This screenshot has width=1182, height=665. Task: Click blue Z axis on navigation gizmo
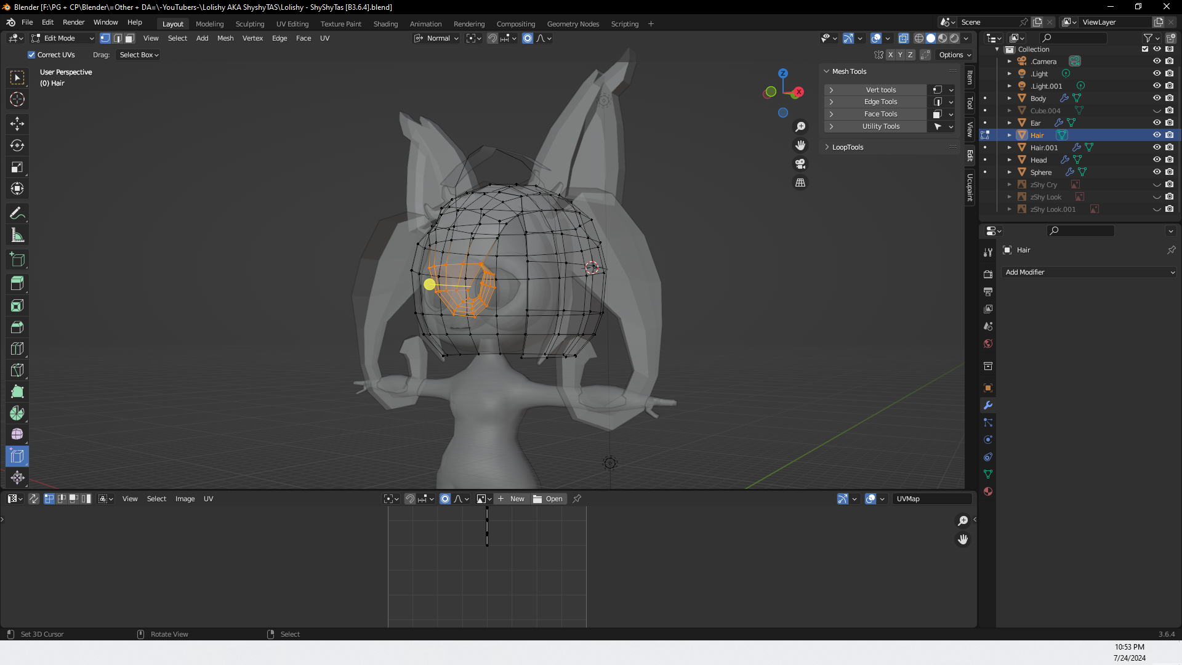click(783, 73)
